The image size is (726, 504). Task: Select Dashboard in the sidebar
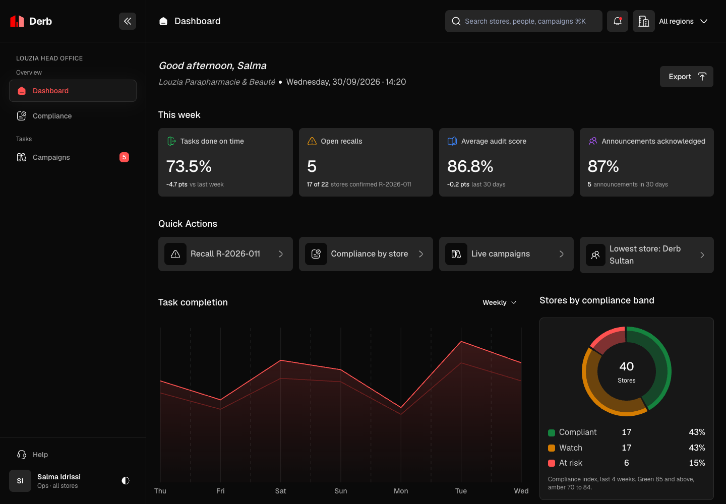[x=73, y=91]
